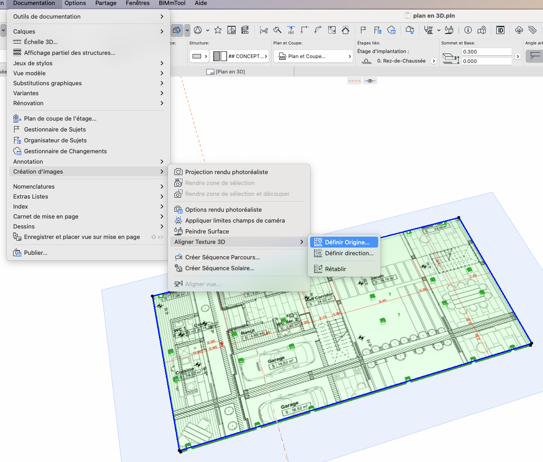Screen dimensions: 543x462
Task: Open Options rendu photoréaliste
Action: coord(239,209)
